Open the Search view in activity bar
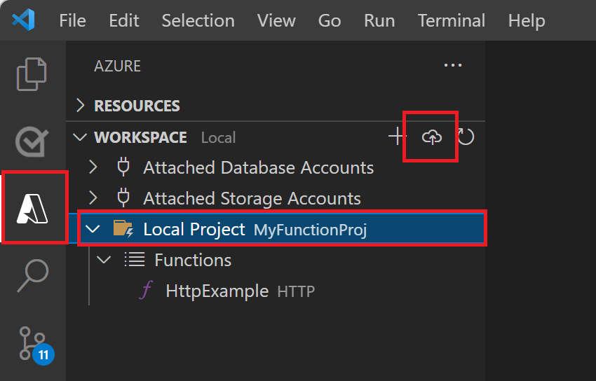 pos(32,277)
